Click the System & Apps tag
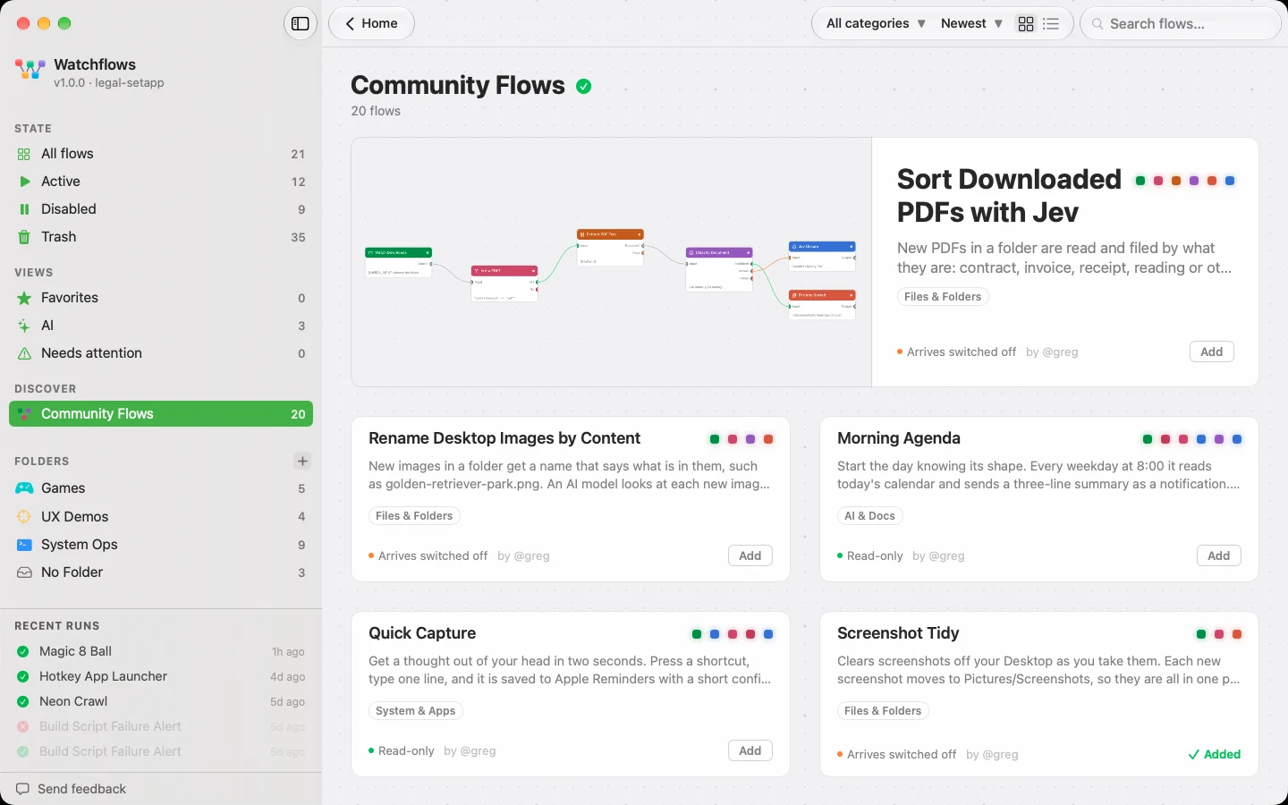The height and width of the screenshot is (805, 1288). (x=416, y=711)
